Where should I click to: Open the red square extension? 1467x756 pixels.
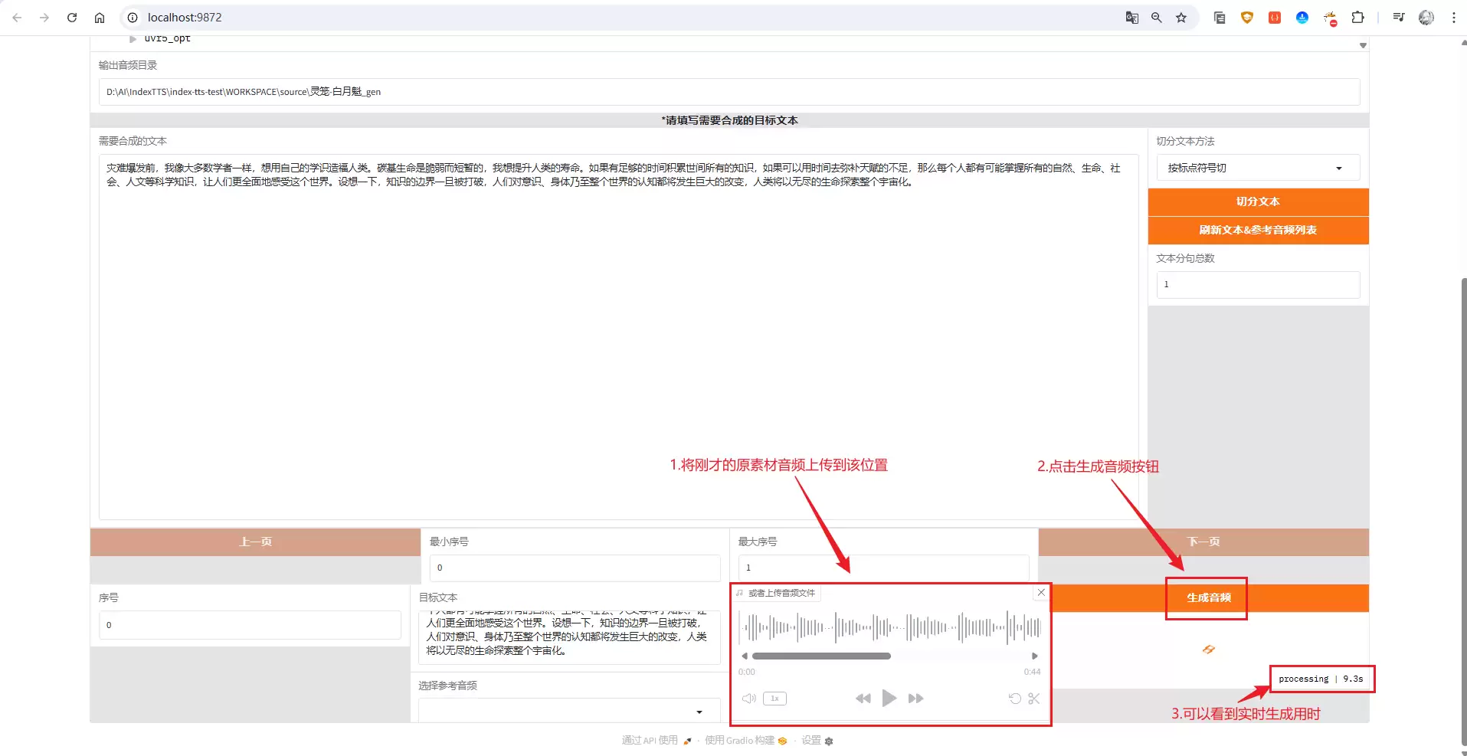[1275, 18]
